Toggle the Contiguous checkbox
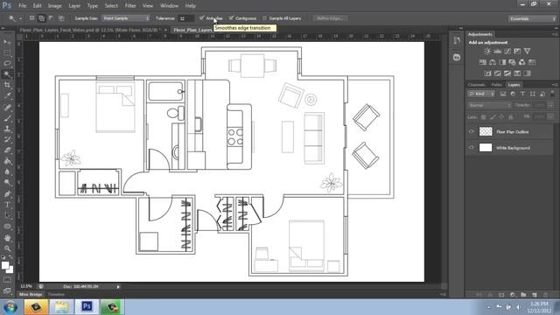 click(231, 17)
